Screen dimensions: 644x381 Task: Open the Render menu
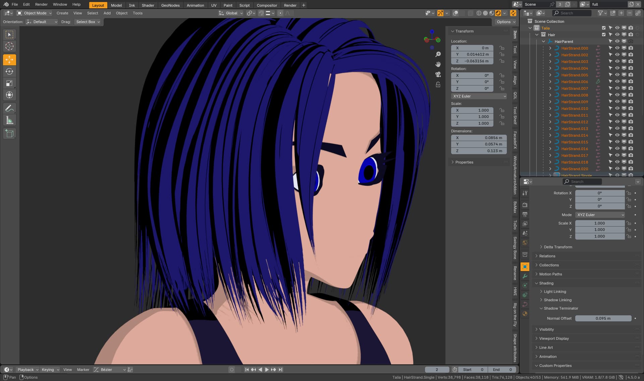[41, 4]
